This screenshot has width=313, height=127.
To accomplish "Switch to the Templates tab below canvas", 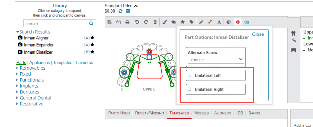I will [179, 113].
